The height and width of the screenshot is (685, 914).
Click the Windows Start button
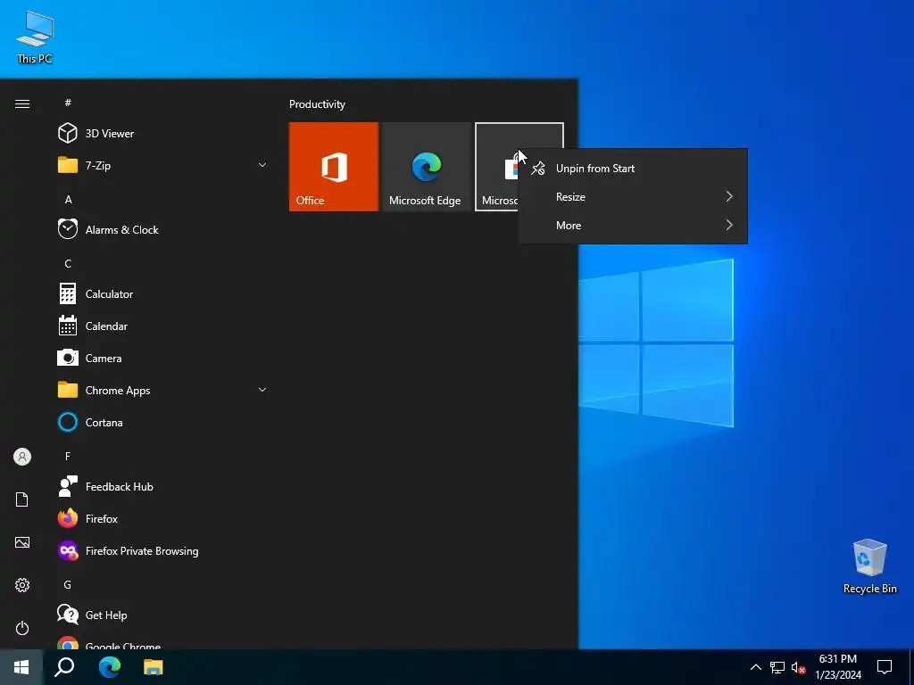21,667
